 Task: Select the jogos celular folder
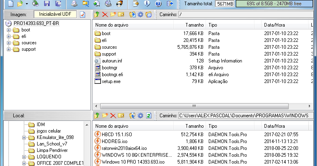coord(48,131)
